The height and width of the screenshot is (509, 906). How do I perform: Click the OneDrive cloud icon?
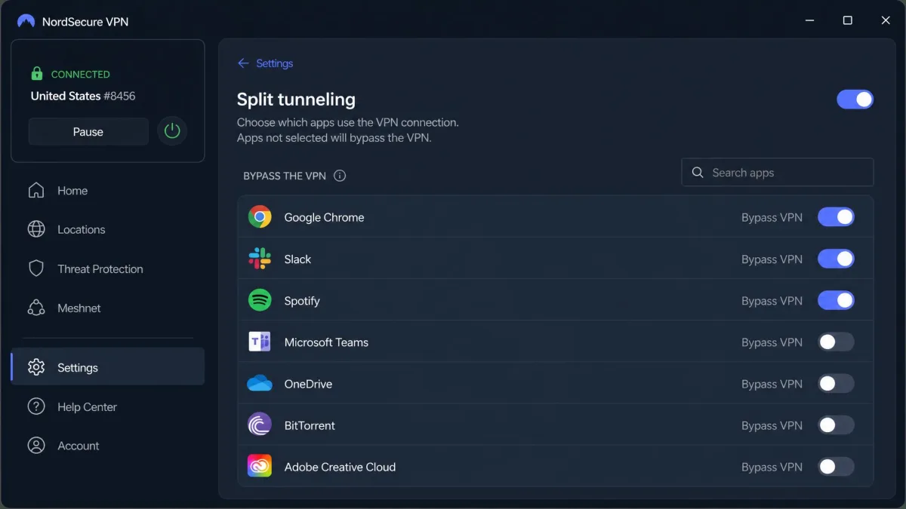pyautogui.click(x=260, y=384)
